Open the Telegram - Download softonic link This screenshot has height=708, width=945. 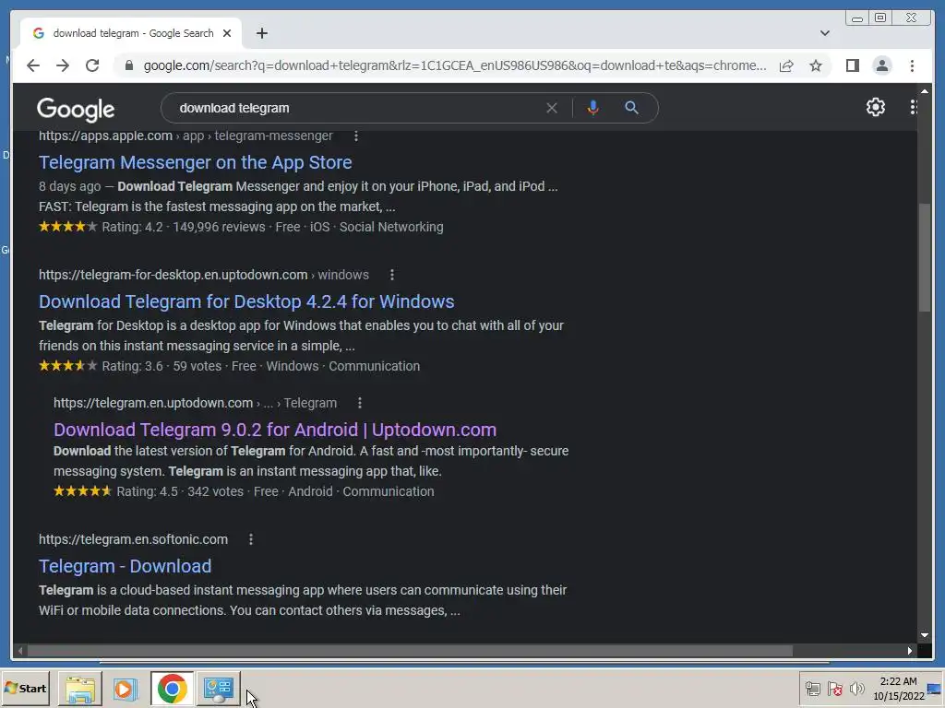pos(126,567)
